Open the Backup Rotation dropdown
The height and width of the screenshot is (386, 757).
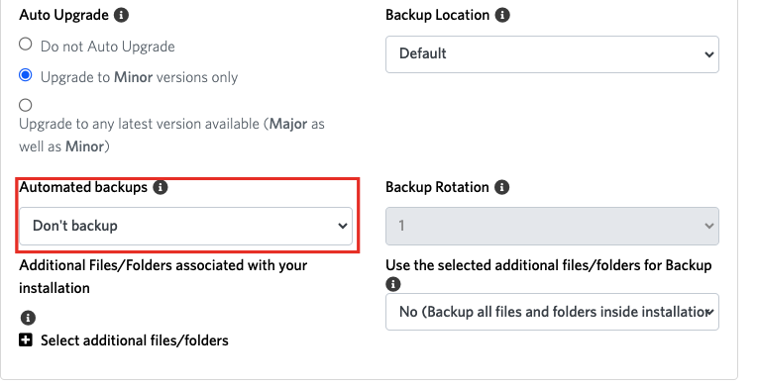coord(552,227)
